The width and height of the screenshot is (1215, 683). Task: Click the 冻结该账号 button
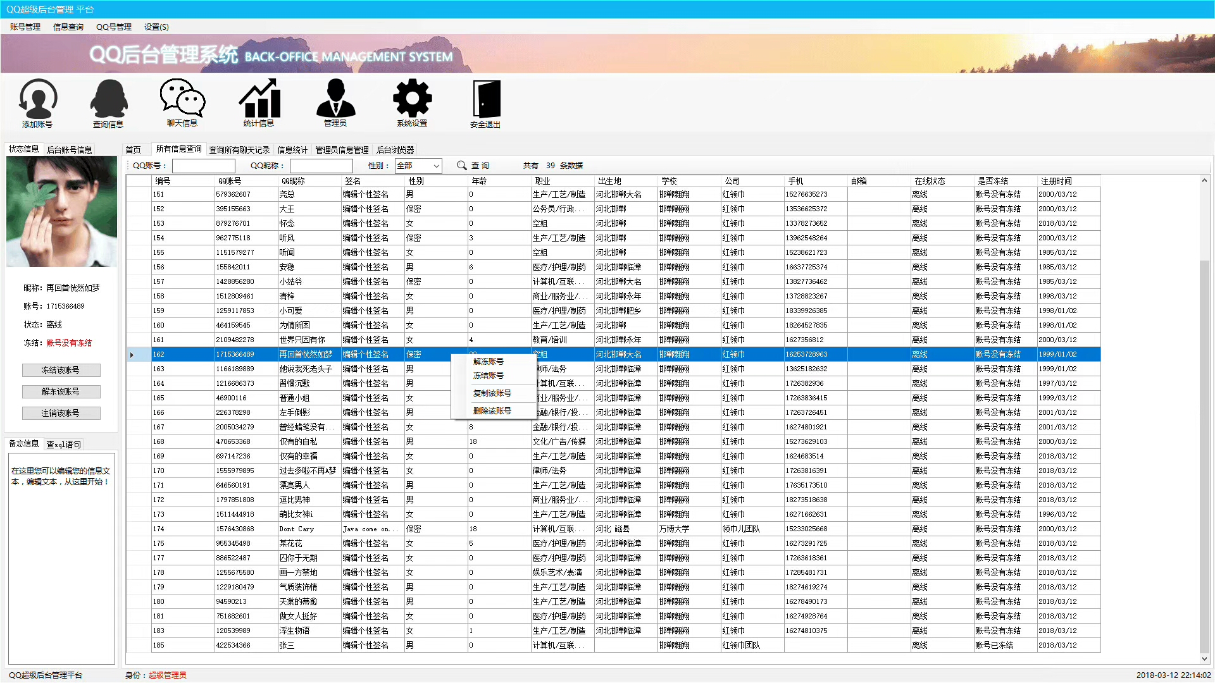click(61, 370)
